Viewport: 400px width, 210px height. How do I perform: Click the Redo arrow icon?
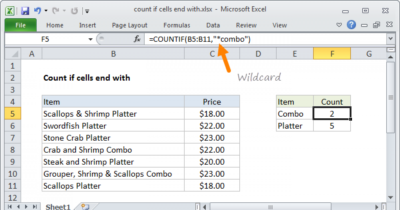(x=55, y=11)
